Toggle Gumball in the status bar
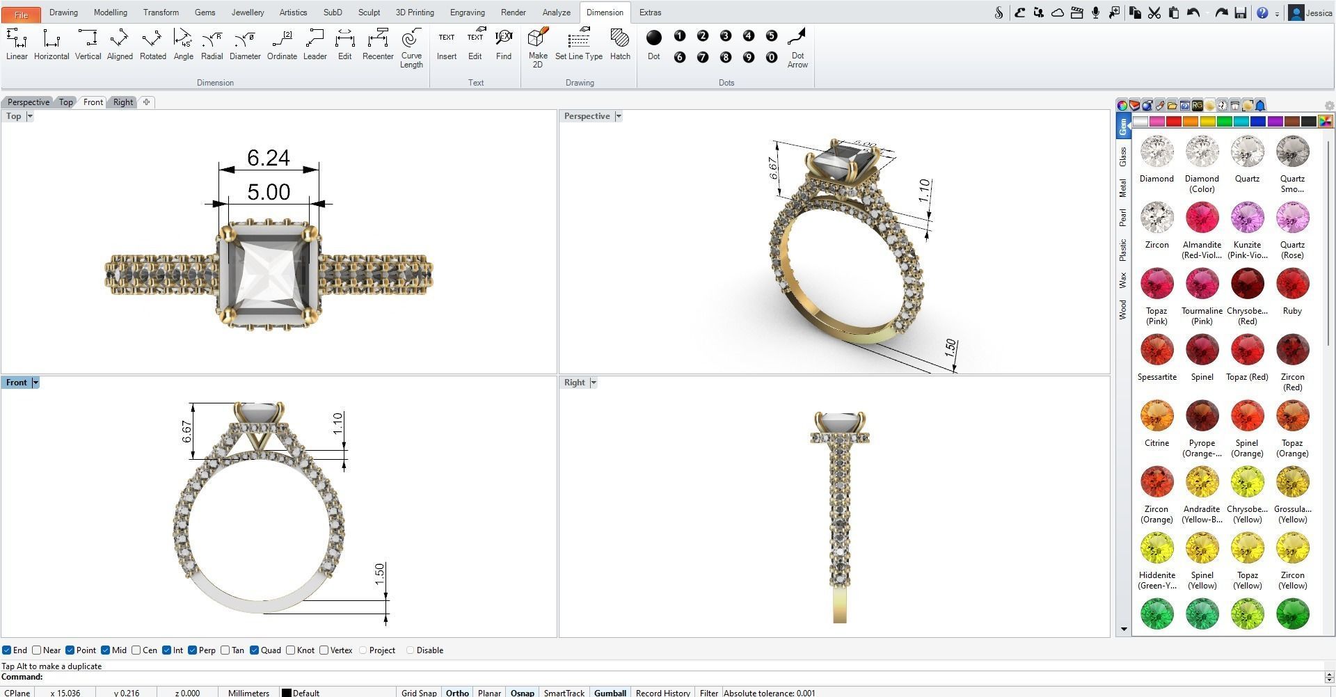 [610, 693]
